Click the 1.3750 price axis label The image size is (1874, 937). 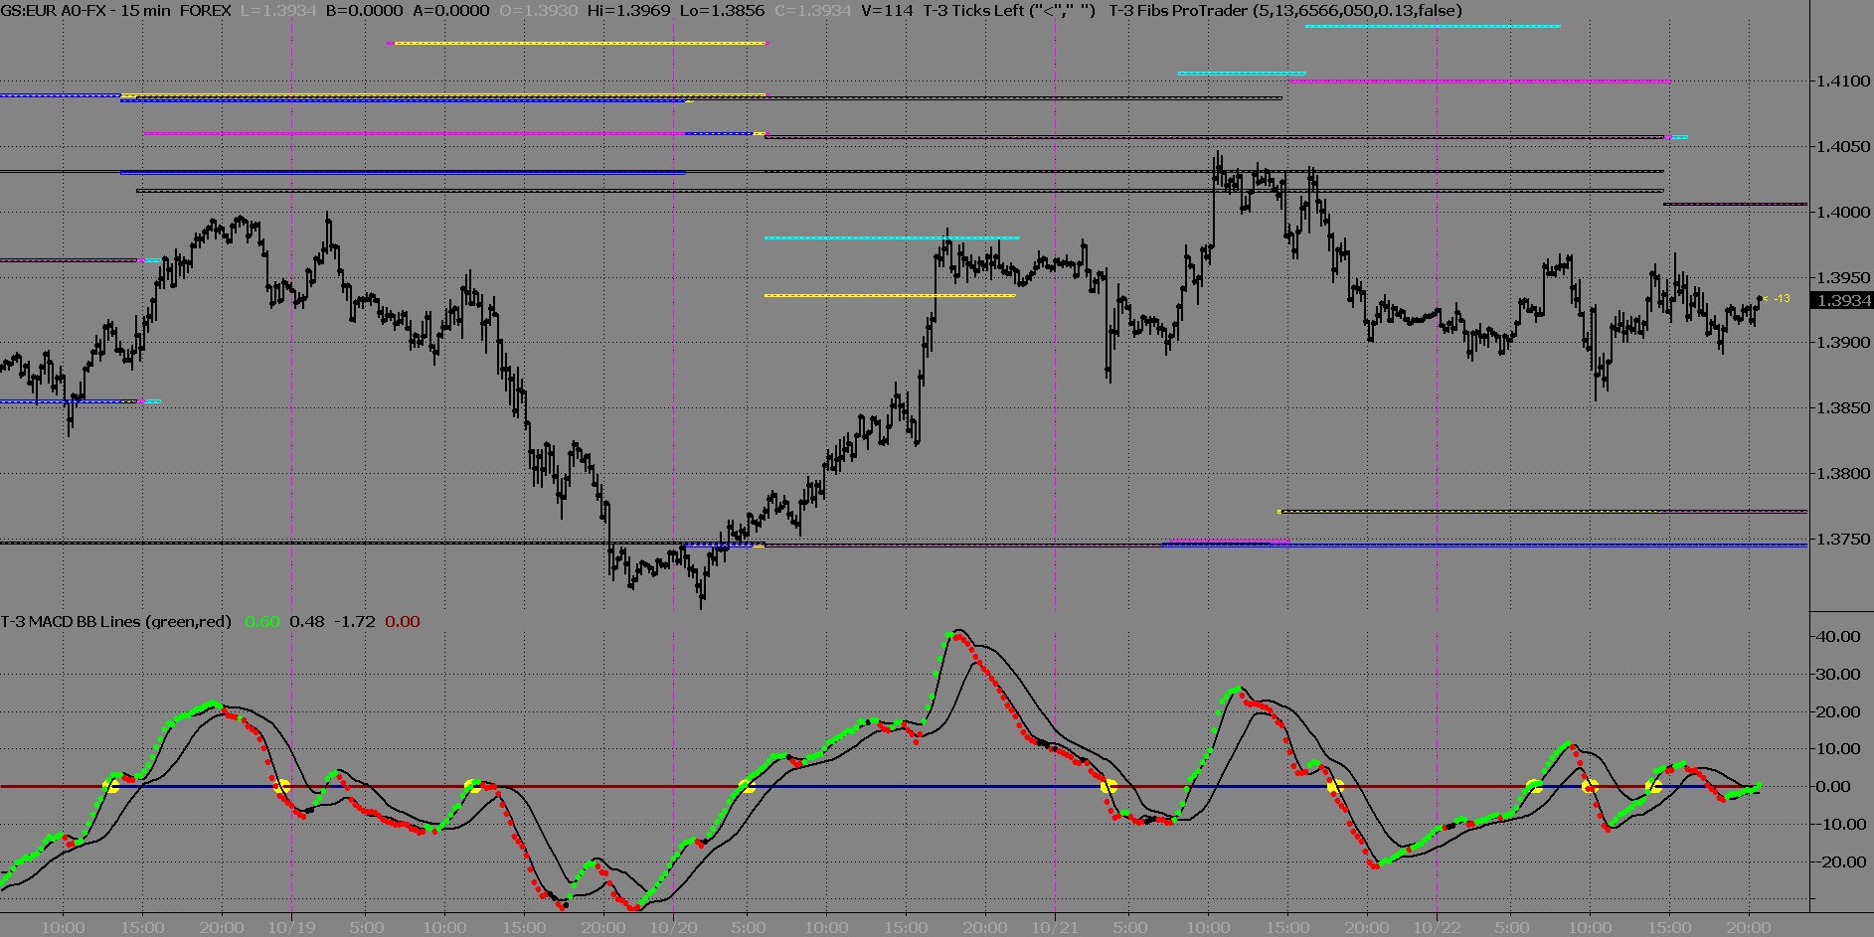click(1842, 540)
